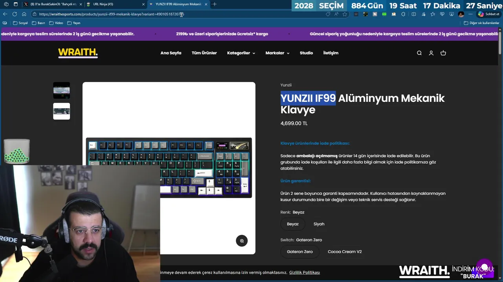
Task: Open the Yayın bookmarks folder
Action: pos(73,23)
